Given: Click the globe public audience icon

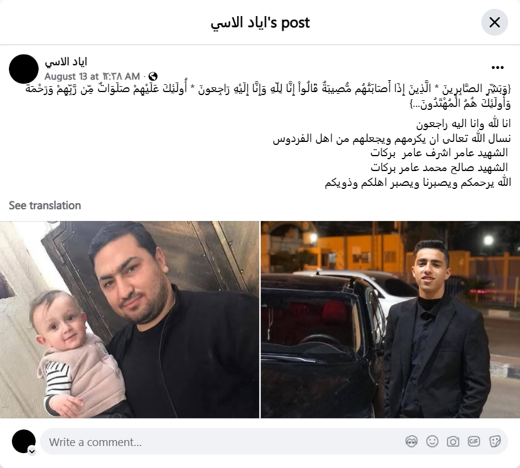Looking at the screenshot, I should point(153,77).
